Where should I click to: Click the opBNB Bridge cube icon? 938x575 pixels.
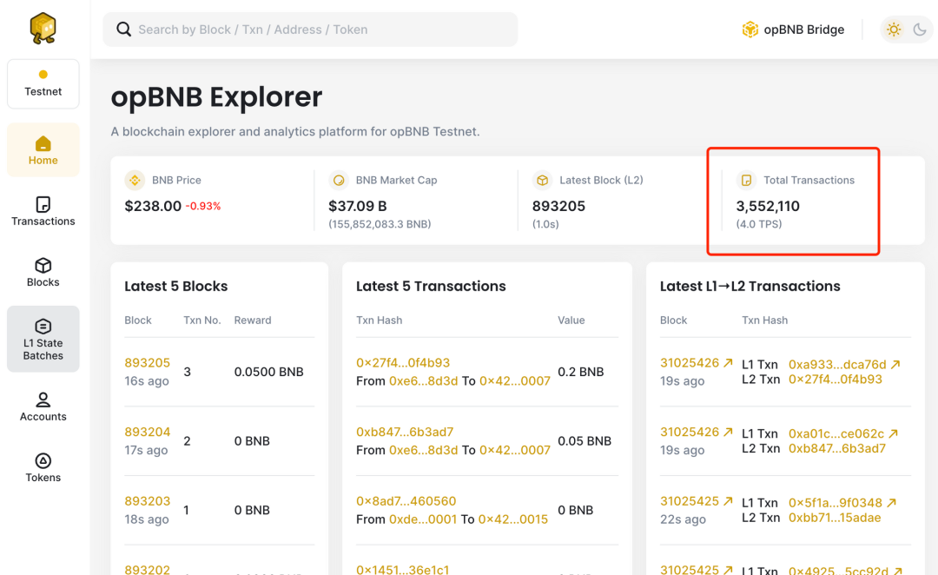(750, 30)
